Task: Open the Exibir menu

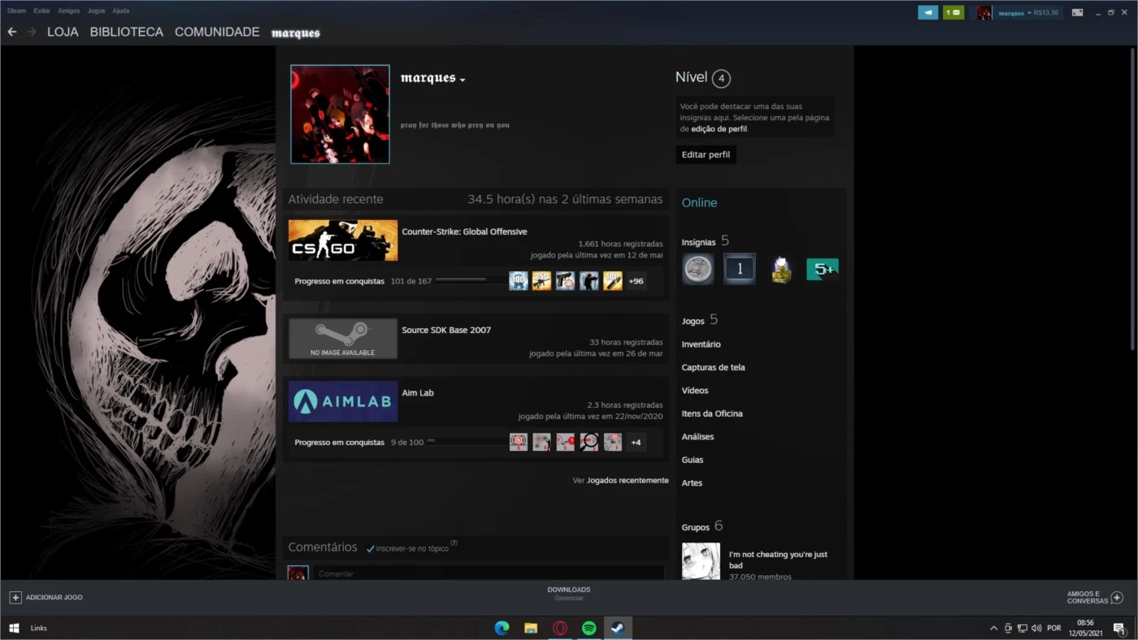Action: 41,11
